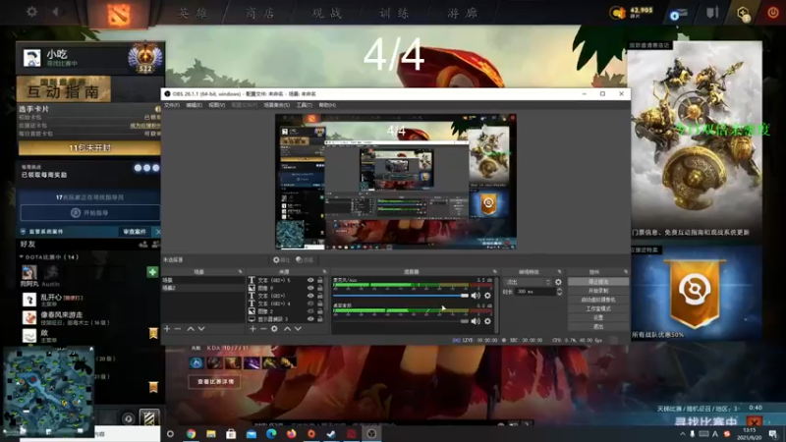Screen dimensions: 786x442
Task: Open the 观战 (Watch) tab
Action: [327, 13]
